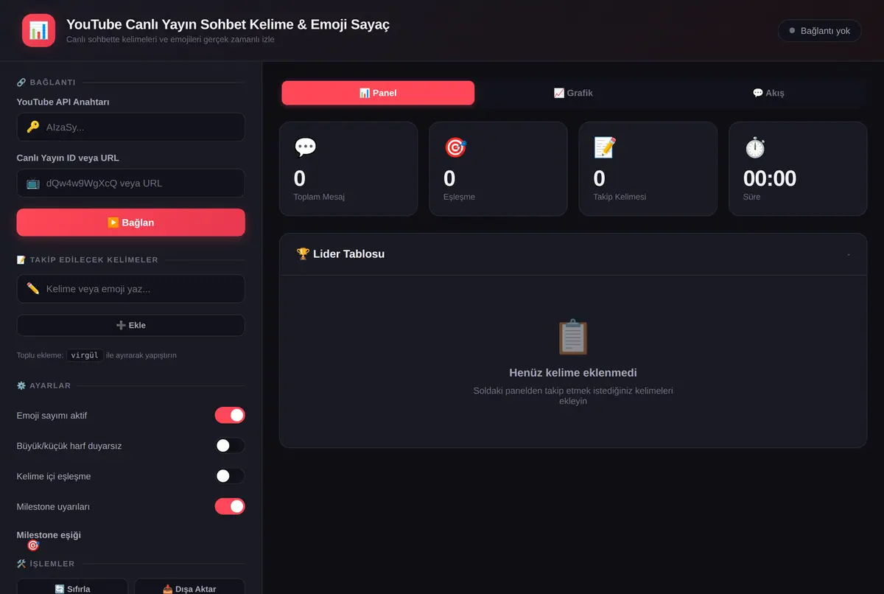Click the link icon next to BAĞLANTI
The height and width of the screenshot is (594, 884).
(x=21, y=83)
